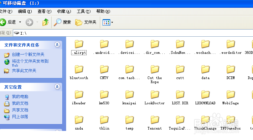Select the .wochach... folder

[x=205, y=47]
